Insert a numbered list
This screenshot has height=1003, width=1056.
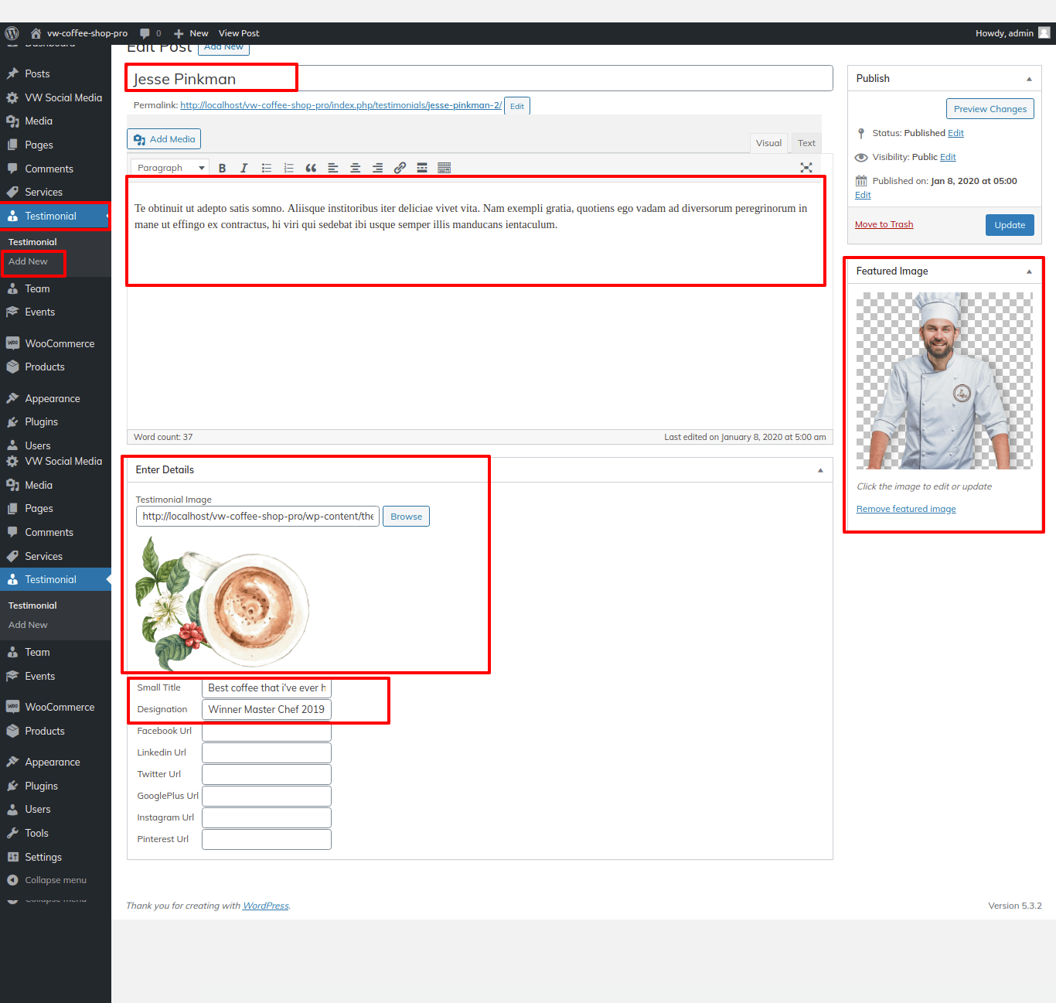click(x=288, y=168)
